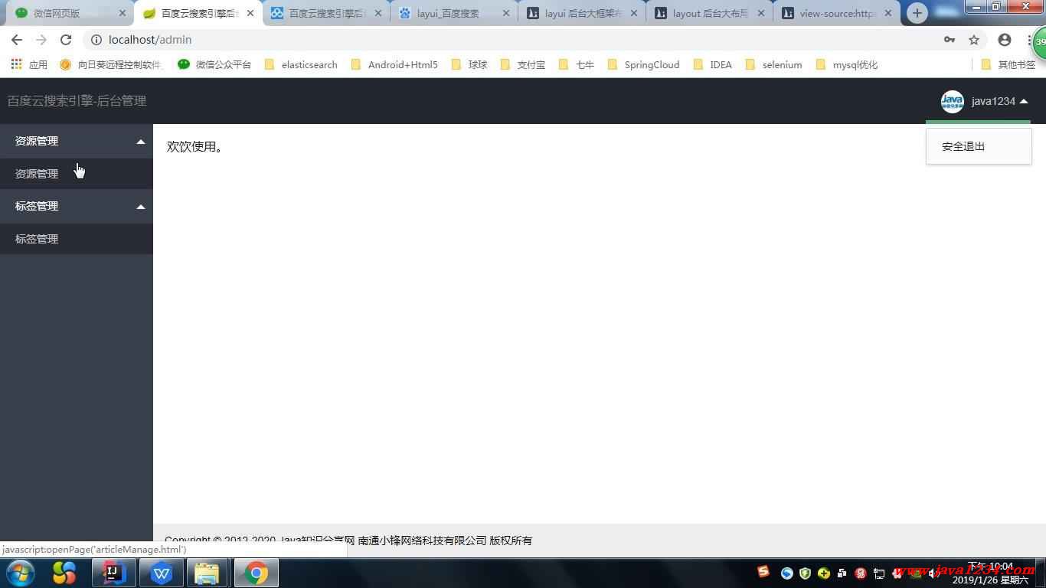Collapse the 资源管理 sidebar group arrow
Screen dimensions: 1046x588
coord(141,142)
